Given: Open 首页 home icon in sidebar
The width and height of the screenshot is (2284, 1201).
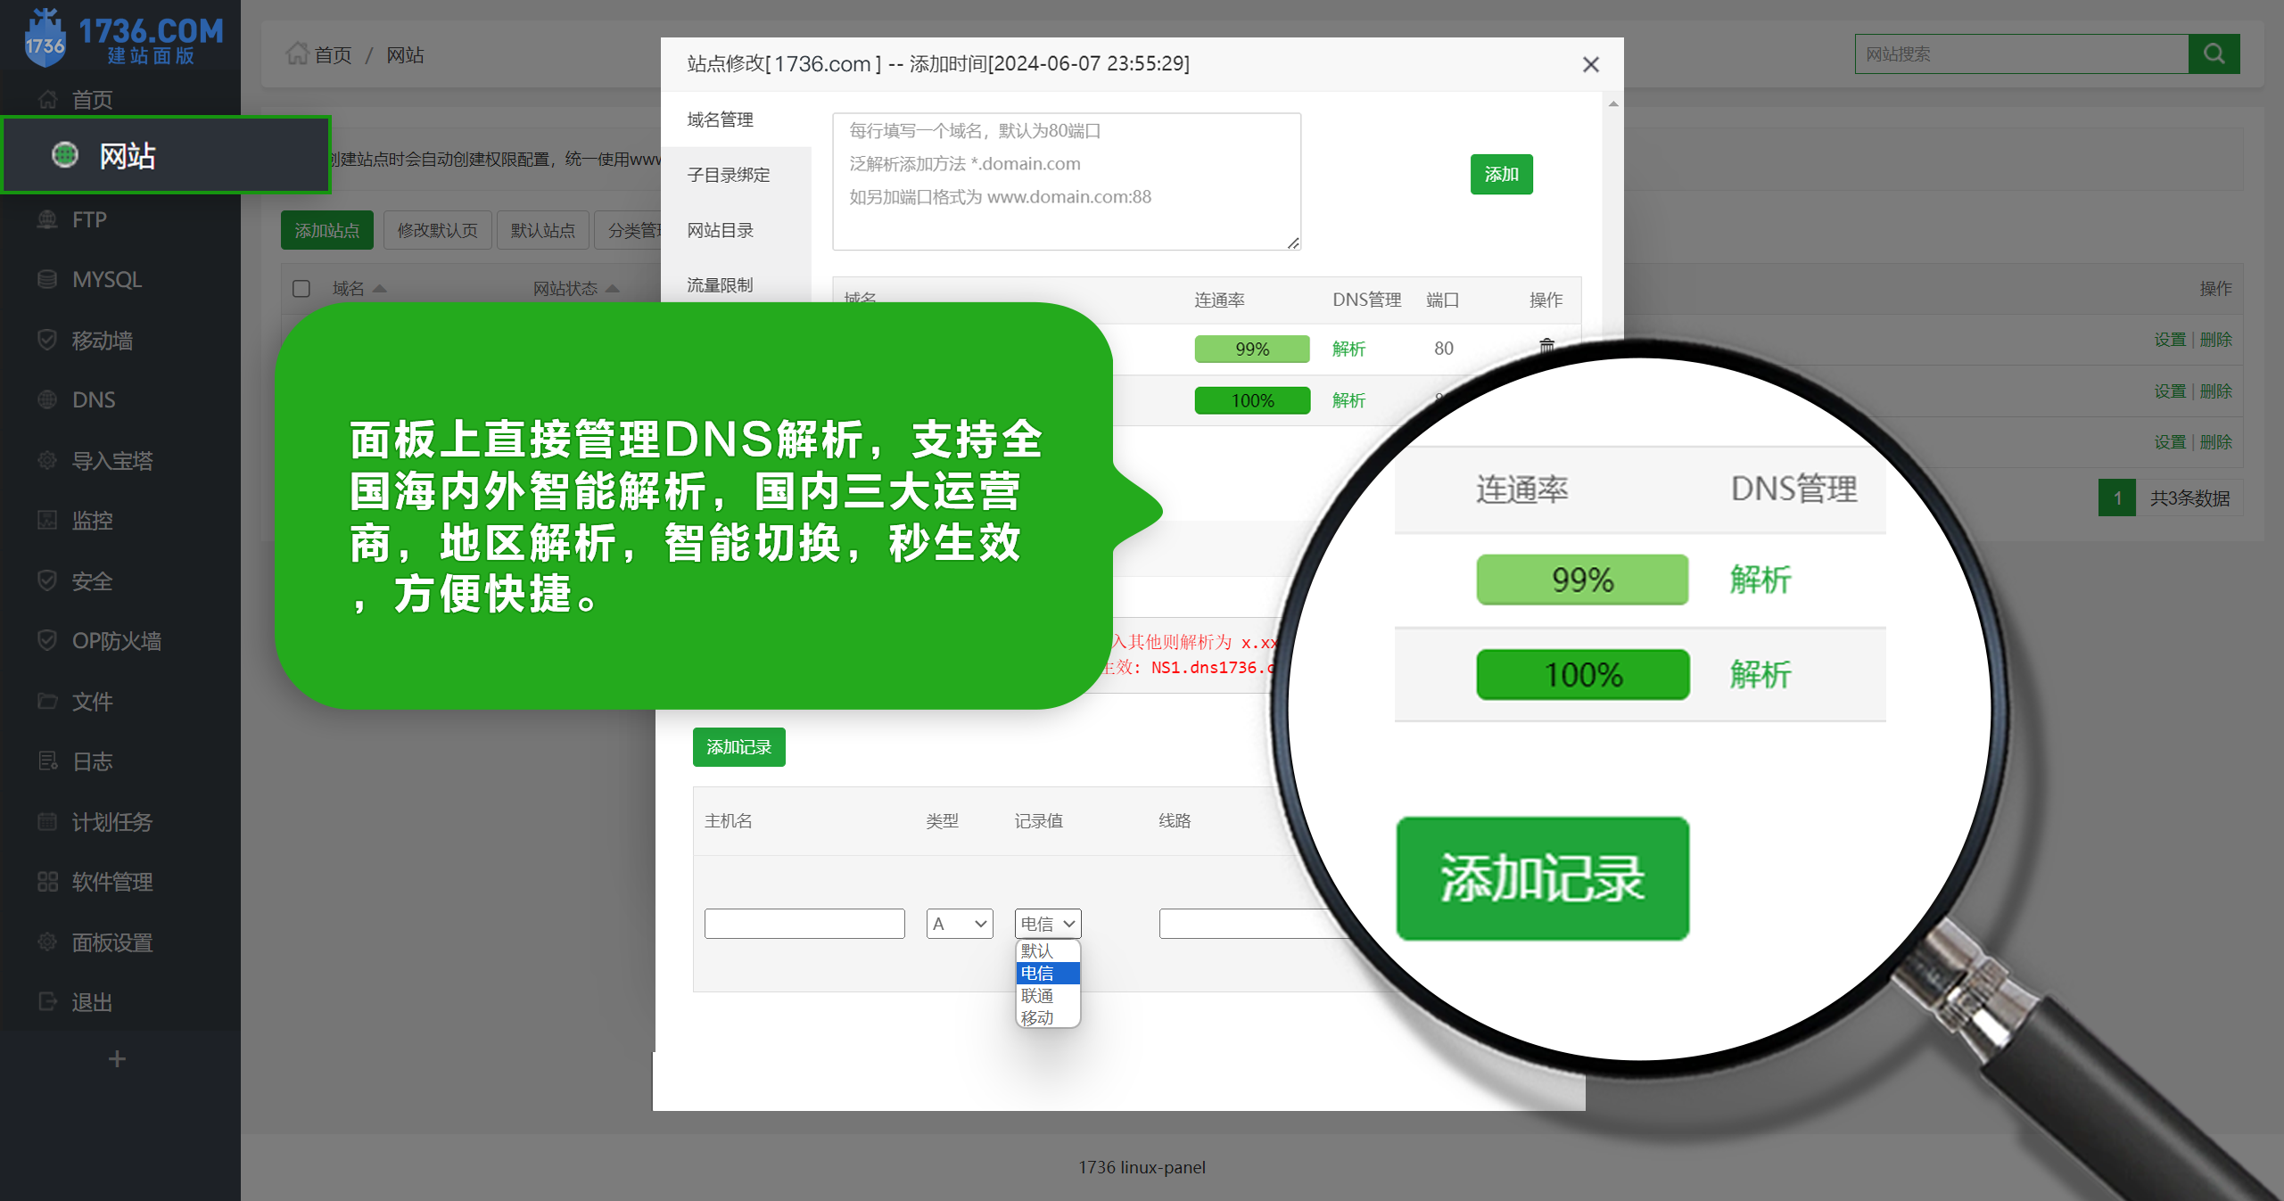Looking at the screenshot, I should (47, 100).
